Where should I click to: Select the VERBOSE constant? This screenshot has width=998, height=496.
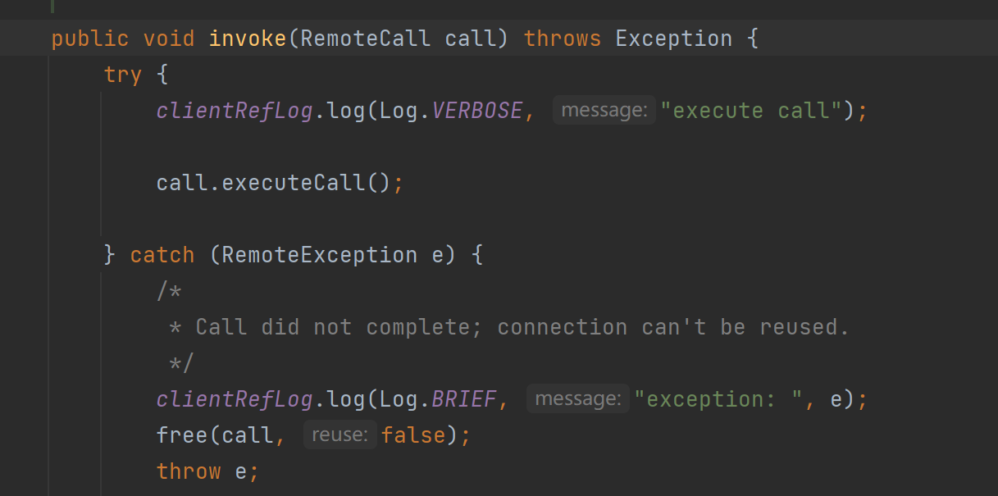pyautogui.click(x=476, y=111)
